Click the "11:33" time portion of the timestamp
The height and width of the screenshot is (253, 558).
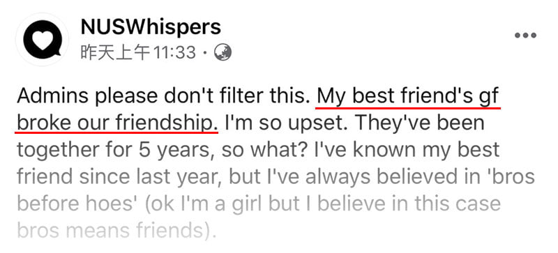[x=174, y=53]
